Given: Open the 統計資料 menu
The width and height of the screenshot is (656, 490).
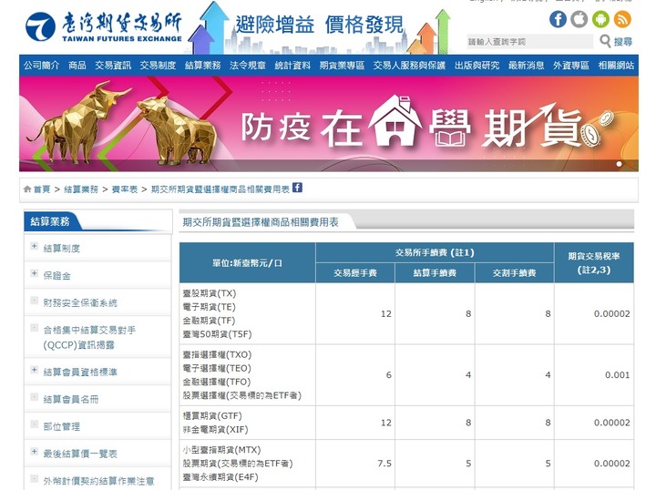Looking at the screenshot, I should tap(292, 66).
